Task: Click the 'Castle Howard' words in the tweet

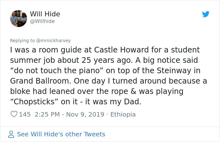Action: (x=121, y=50)
